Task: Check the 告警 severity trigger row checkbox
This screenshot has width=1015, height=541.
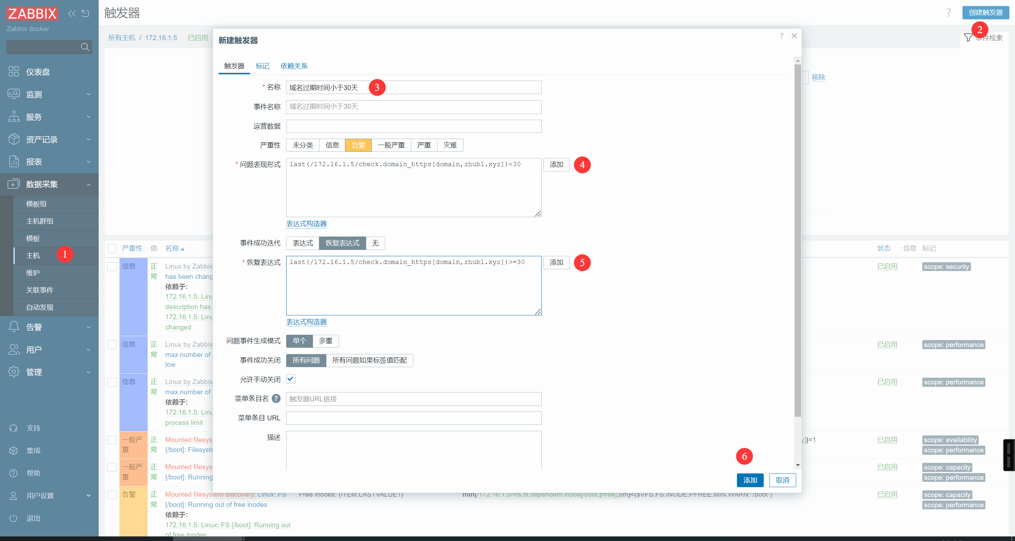Action: coord(112,495)
